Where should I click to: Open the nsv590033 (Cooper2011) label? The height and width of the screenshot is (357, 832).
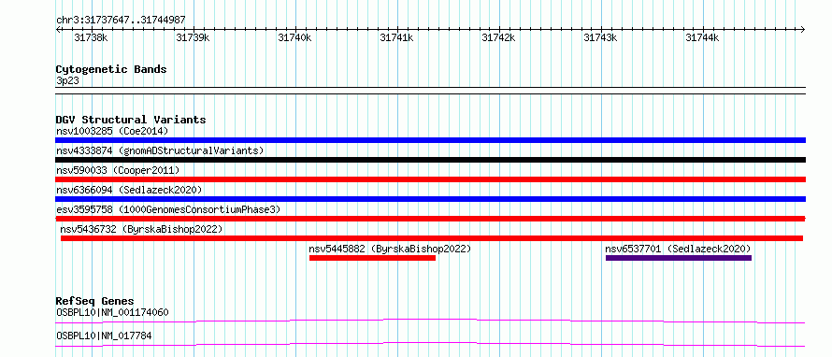coord(118,170)
